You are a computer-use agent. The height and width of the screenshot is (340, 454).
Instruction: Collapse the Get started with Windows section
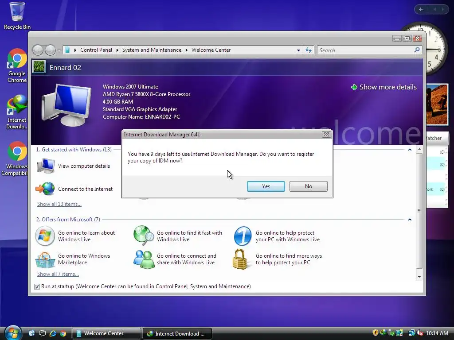point(410,150)
